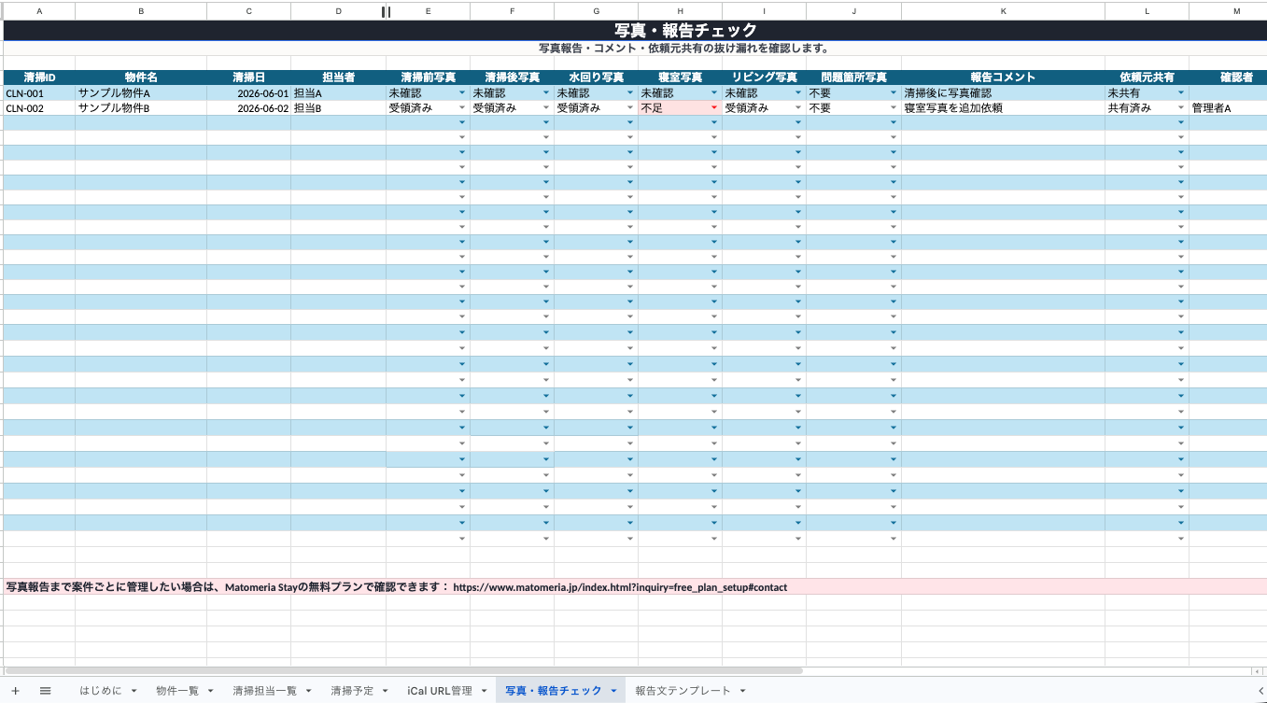Select cell サンプル物件B
Viewport: 1267px width, 703px height.
[x=141, y=108]
